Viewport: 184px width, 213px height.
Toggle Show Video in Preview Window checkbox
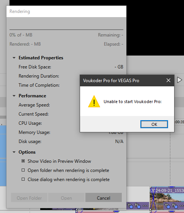click(x=23, y=161)
